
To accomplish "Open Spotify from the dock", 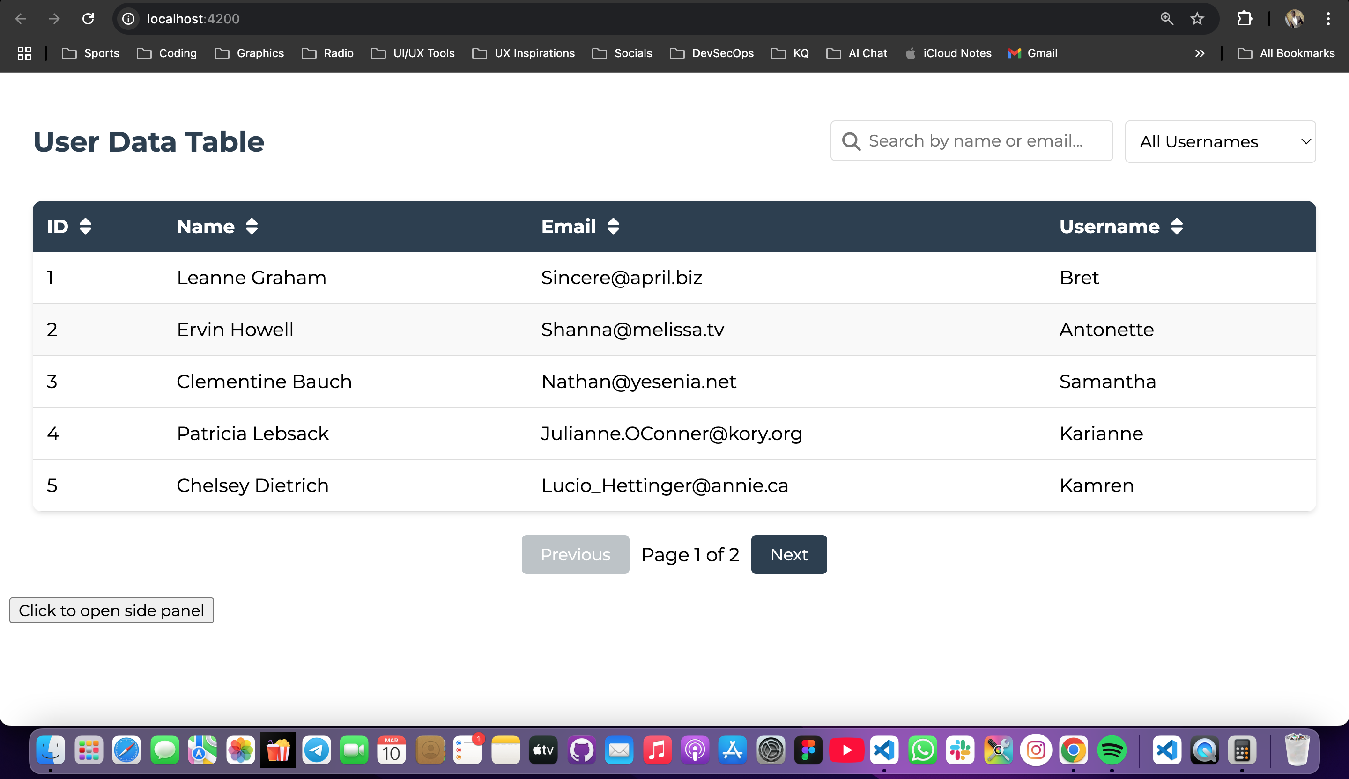I will pos(1112,750).
